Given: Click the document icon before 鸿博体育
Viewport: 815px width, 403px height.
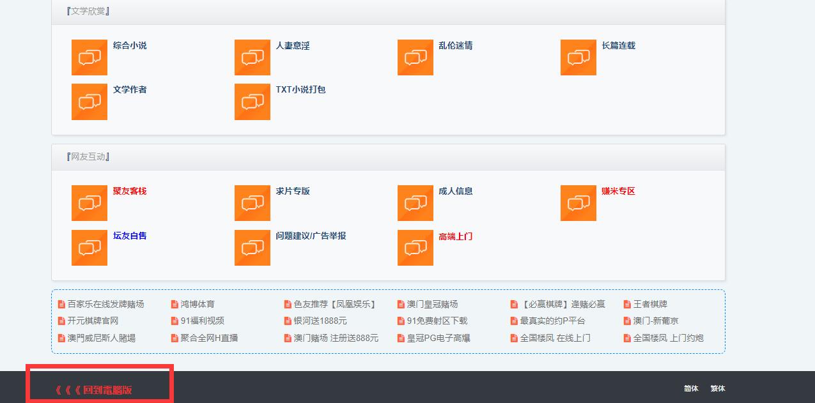Looking at the screenshot, I should (x=175, y=305).
